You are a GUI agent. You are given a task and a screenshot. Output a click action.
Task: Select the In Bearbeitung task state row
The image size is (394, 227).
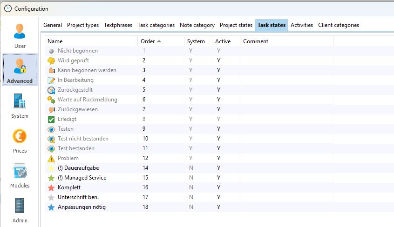(75, 80)
